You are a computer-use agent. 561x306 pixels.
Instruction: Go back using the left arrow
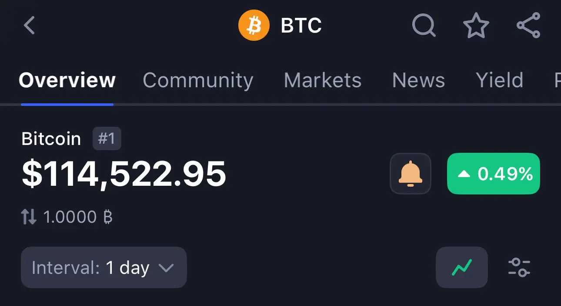29,25
